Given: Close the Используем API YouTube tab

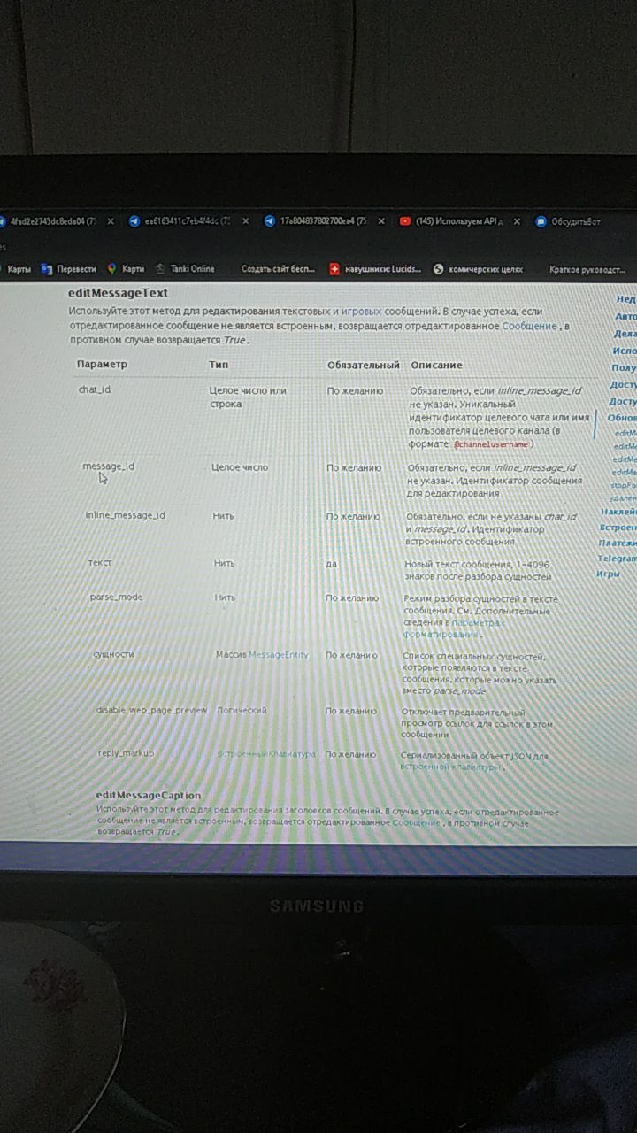Looking at the screenshot, I should (x=517, y=222).
